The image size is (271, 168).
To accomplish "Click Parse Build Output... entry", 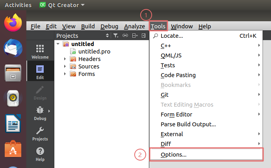I will pos(188,124).
